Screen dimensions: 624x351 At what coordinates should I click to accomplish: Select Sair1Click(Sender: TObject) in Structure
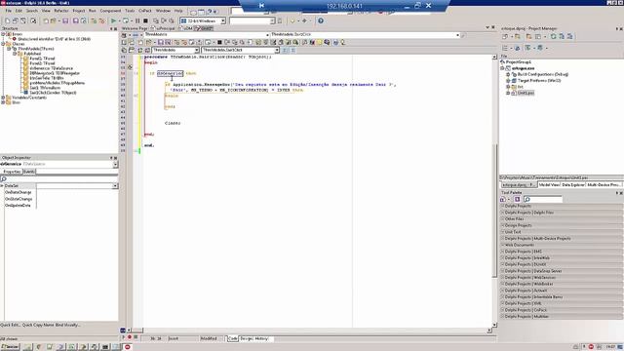point(53,93)
